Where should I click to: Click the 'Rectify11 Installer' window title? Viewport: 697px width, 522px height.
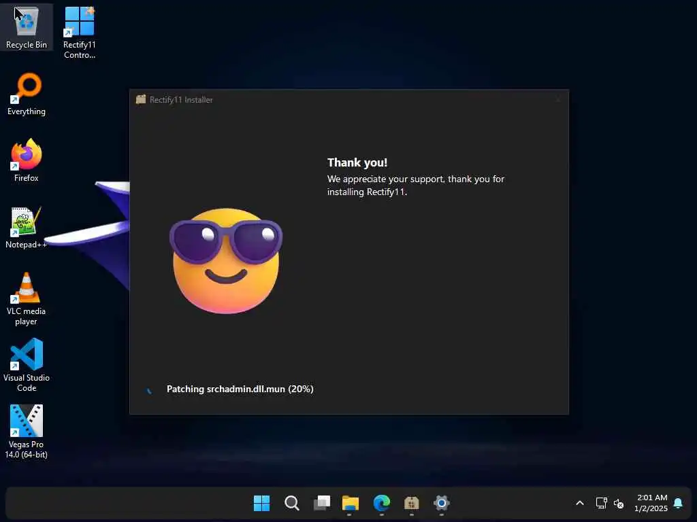[x=181, y=100]
